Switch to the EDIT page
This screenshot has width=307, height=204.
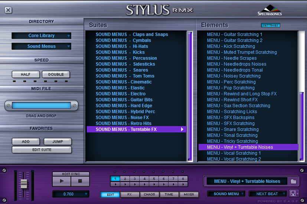110,195
